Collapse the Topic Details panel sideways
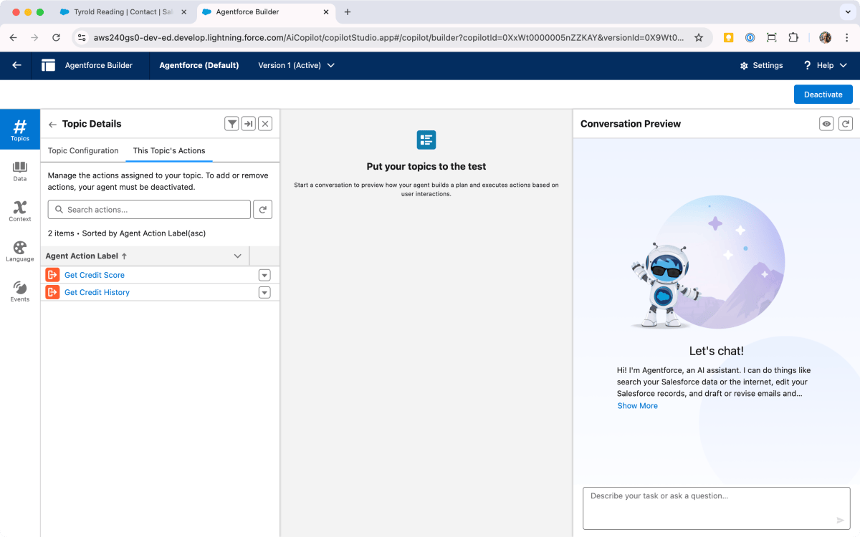The image size is (860, 537). (248, 124)
